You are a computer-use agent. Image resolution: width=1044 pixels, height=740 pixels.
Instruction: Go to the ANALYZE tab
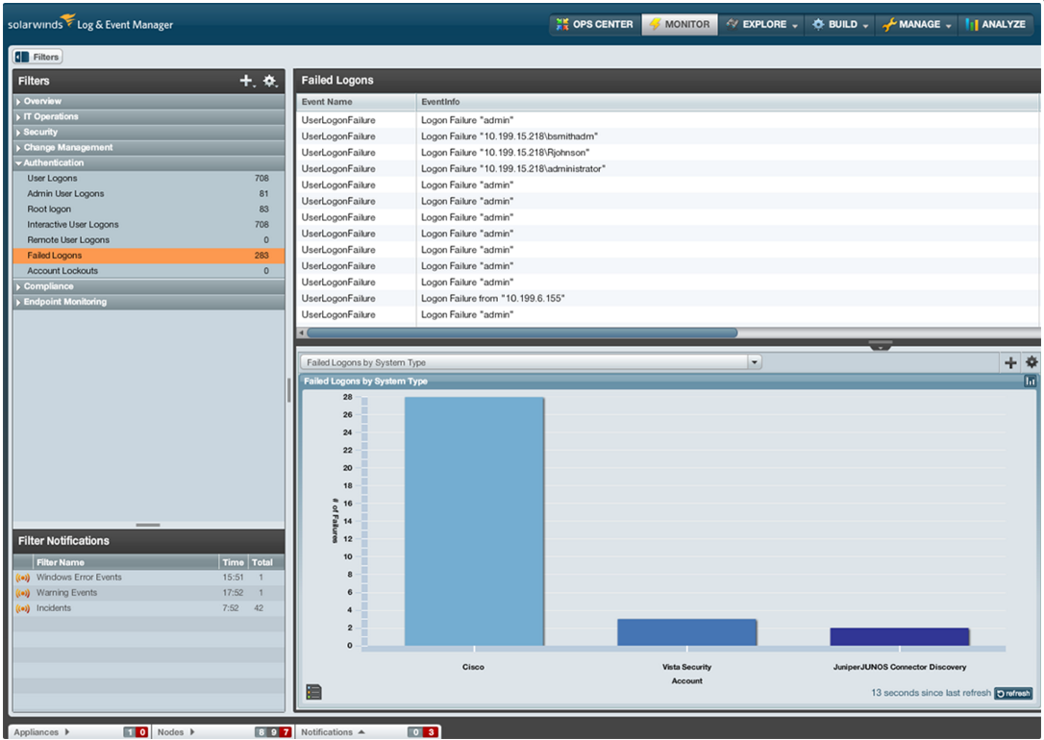[995, 25]
